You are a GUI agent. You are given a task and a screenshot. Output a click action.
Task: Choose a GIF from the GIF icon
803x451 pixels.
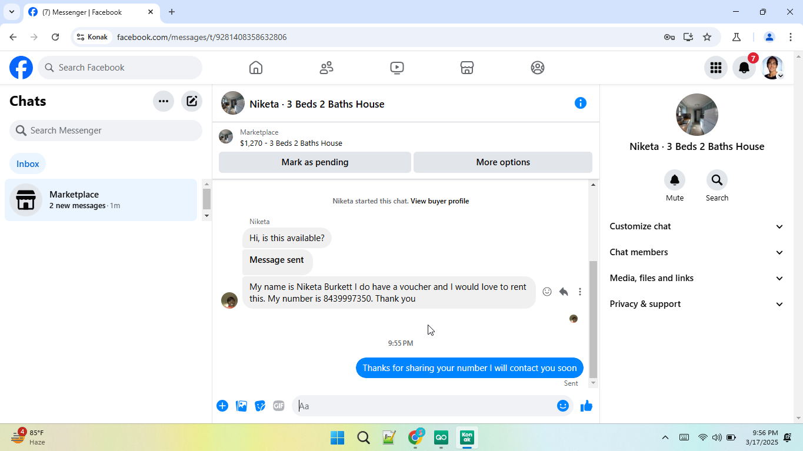click(279, 406)
